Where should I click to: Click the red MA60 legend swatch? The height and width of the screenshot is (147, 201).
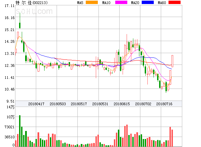(x=175, y=2)
